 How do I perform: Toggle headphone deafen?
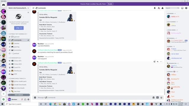[25, 100]
